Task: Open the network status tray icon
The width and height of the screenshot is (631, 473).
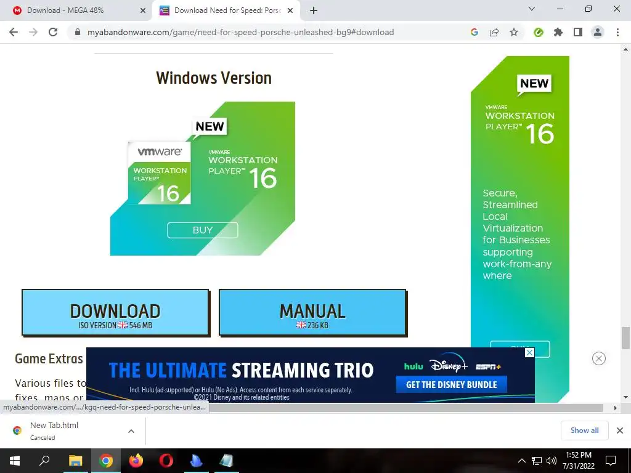Action: pyautogui.click(x=537, y=461)
